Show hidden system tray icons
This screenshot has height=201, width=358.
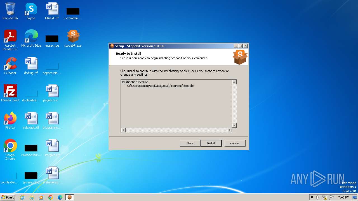pos(312,197)
